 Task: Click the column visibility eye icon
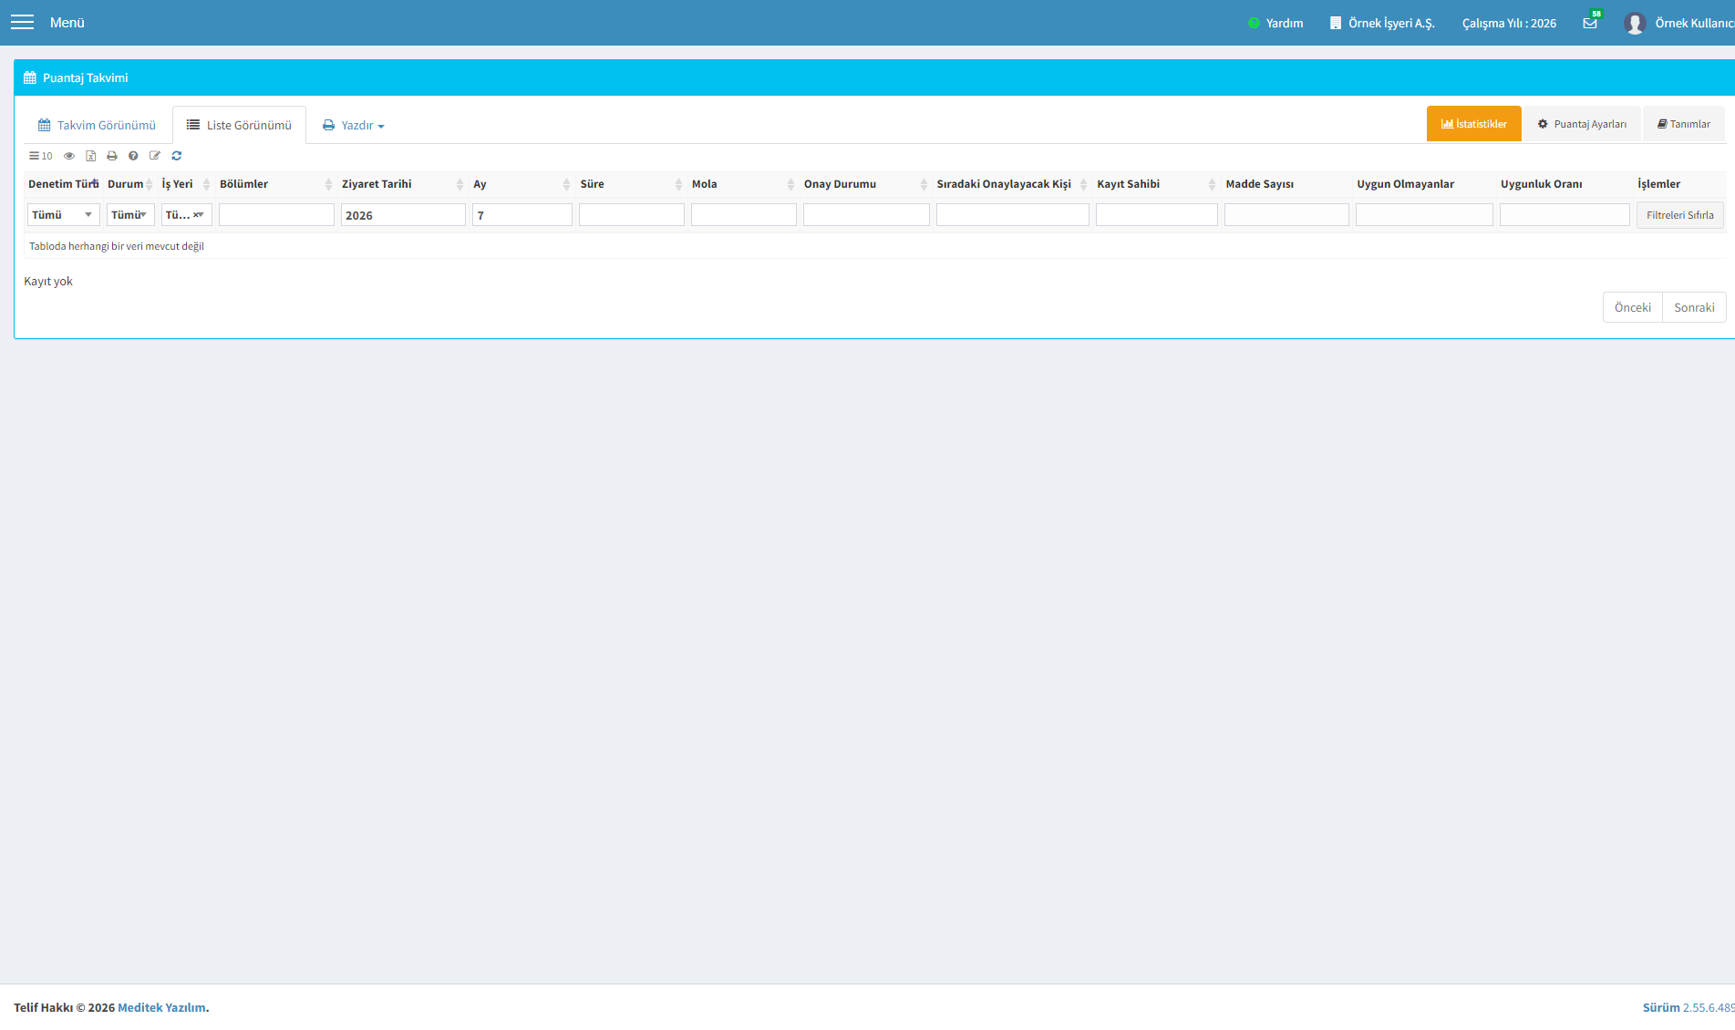(69, 156)
